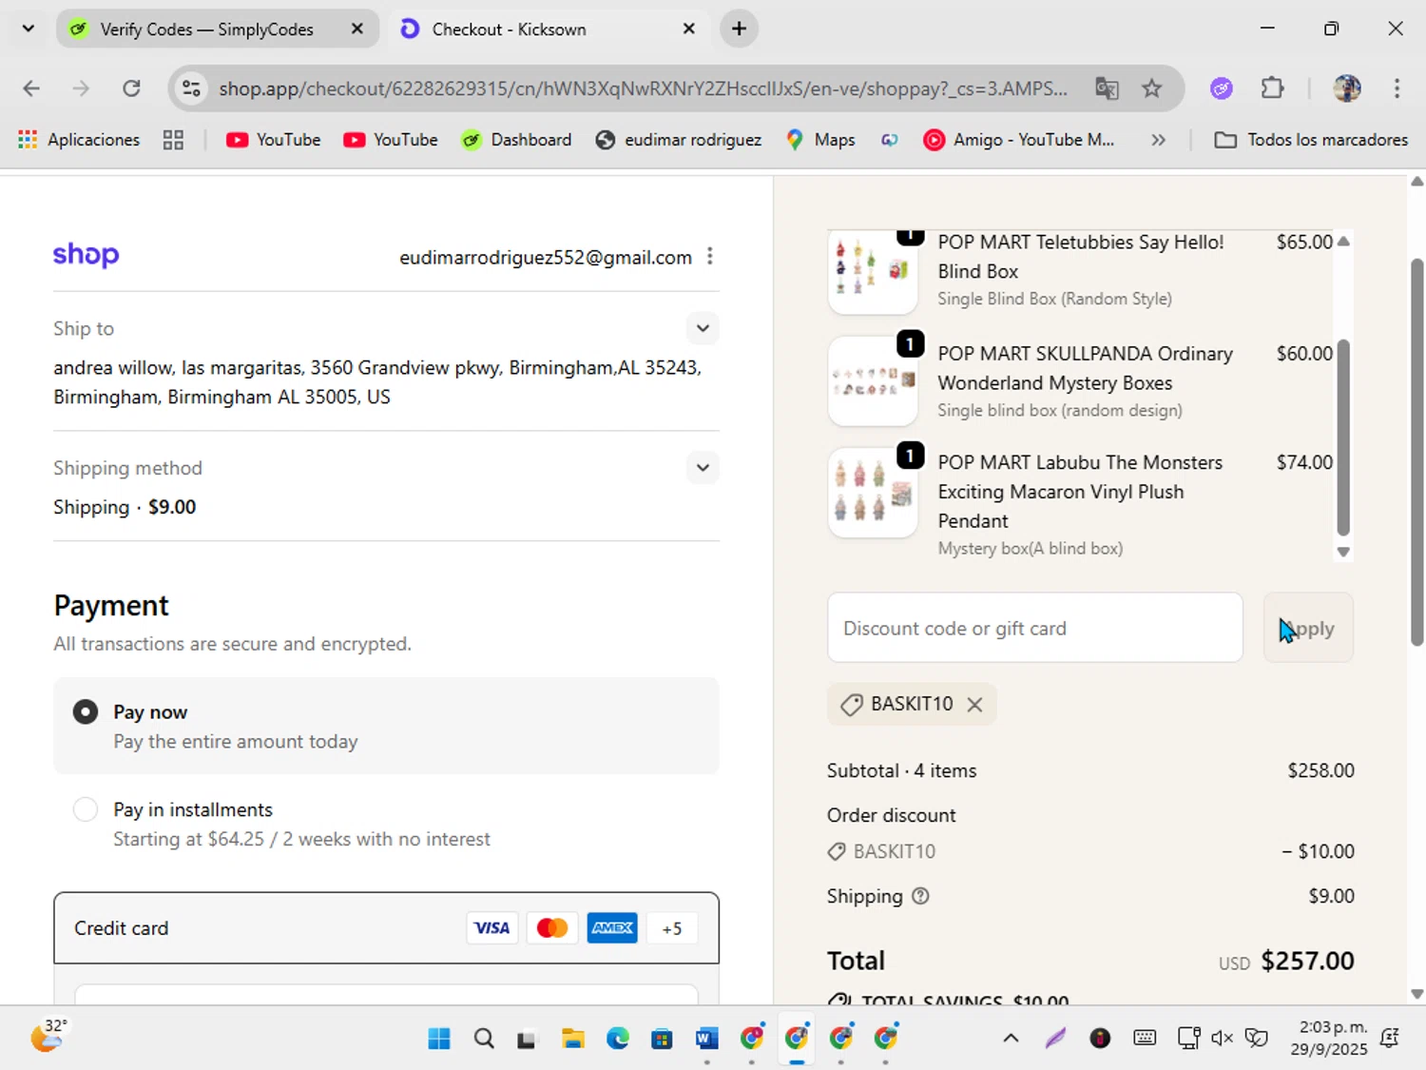Open Amigo - YouTube M... bookmark
1426x1070 pixels.
pos(1019,140)
